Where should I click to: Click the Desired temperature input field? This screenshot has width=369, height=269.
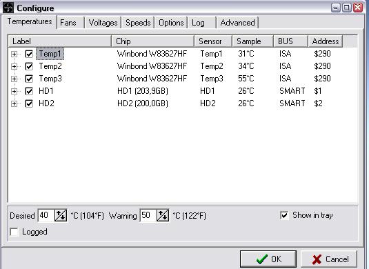coord(46,215)
